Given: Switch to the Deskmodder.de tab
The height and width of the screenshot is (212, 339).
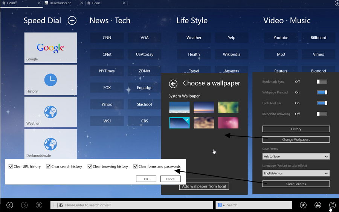Looking at the screenshot, I should (x=62, y=3).
